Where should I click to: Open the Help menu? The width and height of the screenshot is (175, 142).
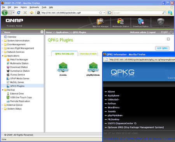click(51, 7)
